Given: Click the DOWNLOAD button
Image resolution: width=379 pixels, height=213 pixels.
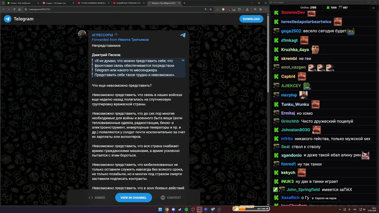Looking at the screenshot, I should point(251,19).
